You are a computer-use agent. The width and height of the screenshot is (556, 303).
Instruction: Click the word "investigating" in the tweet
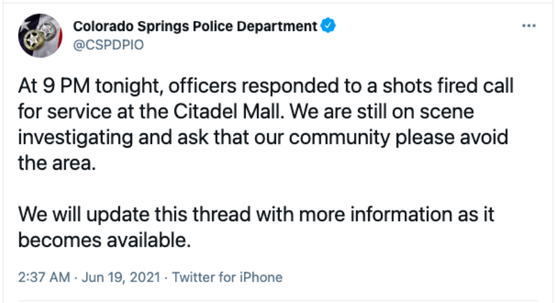tap(75, 137)
